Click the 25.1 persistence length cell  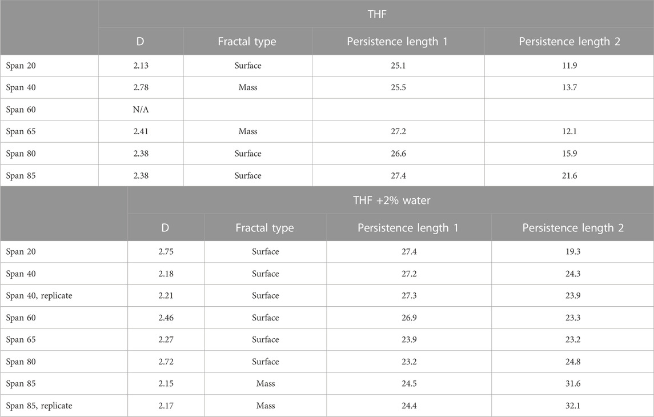(x=398, y=66)
